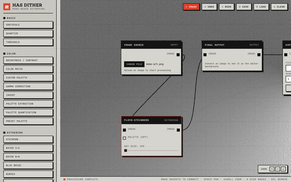Click the Export node scale field
Viewport: 291px width, 182px height.
pos(288,79)
